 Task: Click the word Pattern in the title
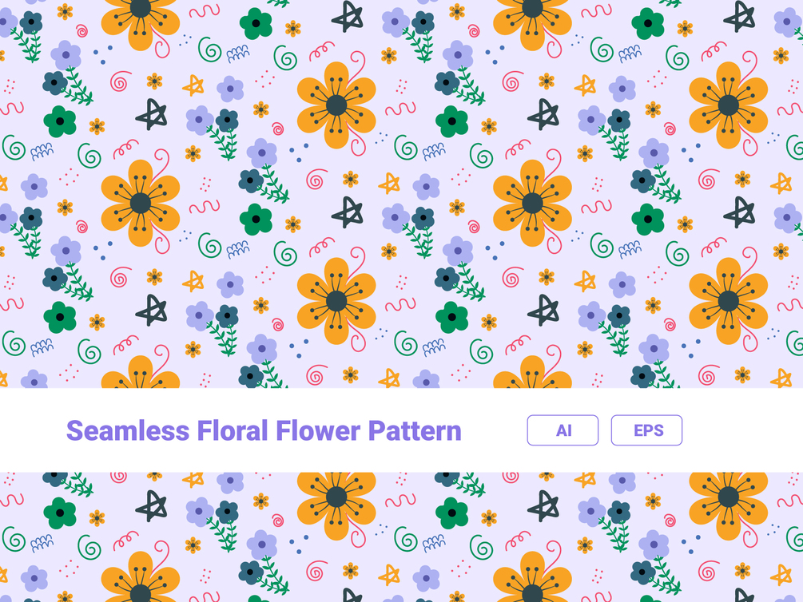pos(415,430)
